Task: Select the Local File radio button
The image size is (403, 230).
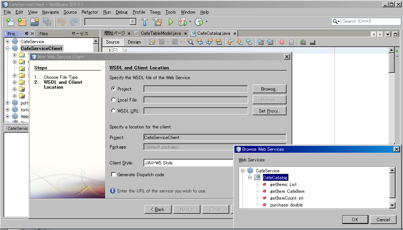Action: tap(113, 100)
